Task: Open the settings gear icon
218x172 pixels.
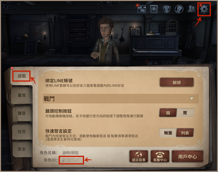Action: (204, 9)
